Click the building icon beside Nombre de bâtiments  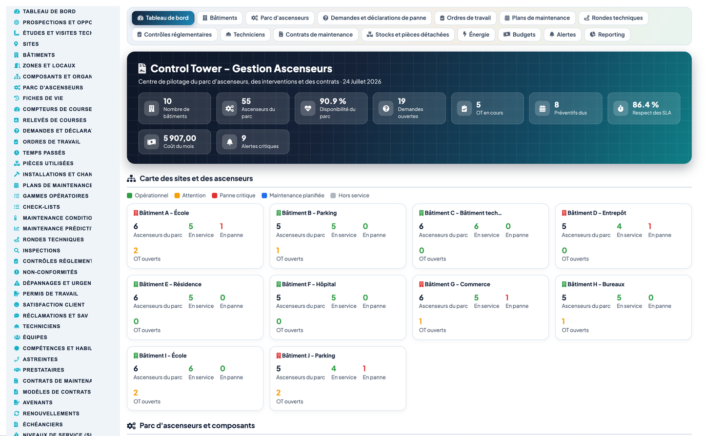coord(152,109)
